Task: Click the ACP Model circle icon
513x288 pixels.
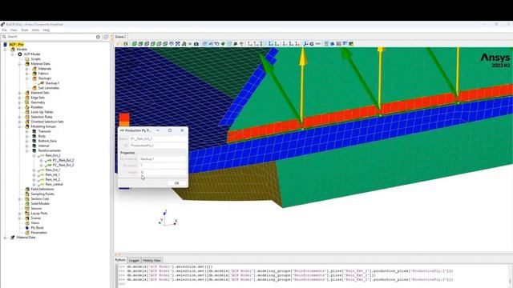Action: [x=20, y=54]
